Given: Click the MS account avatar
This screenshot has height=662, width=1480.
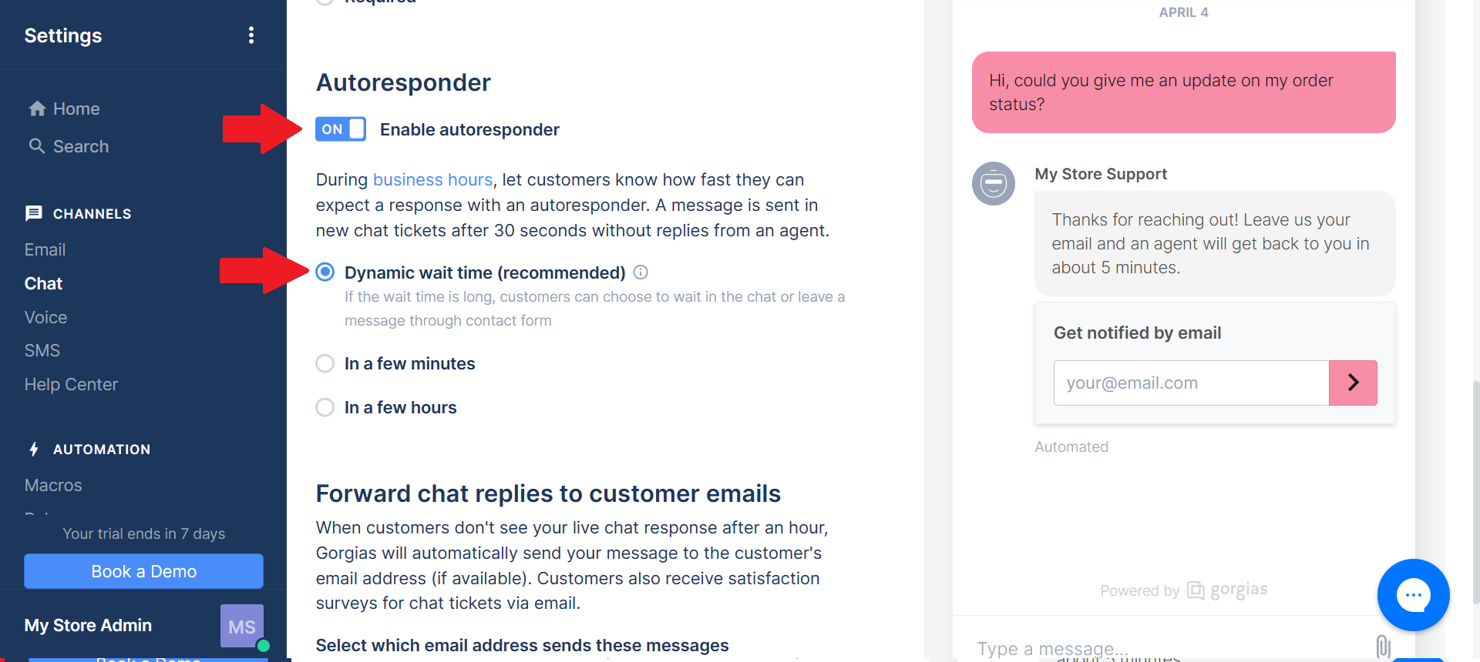Looking at the screenshot, I should pos(242,626).
